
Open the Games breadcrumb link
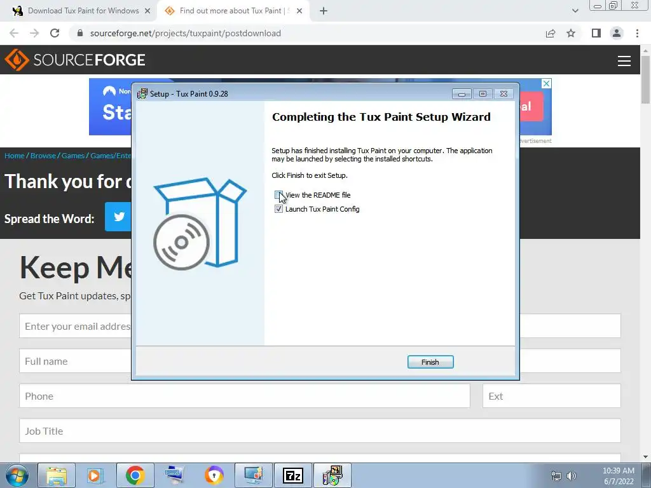coord(73,156)
